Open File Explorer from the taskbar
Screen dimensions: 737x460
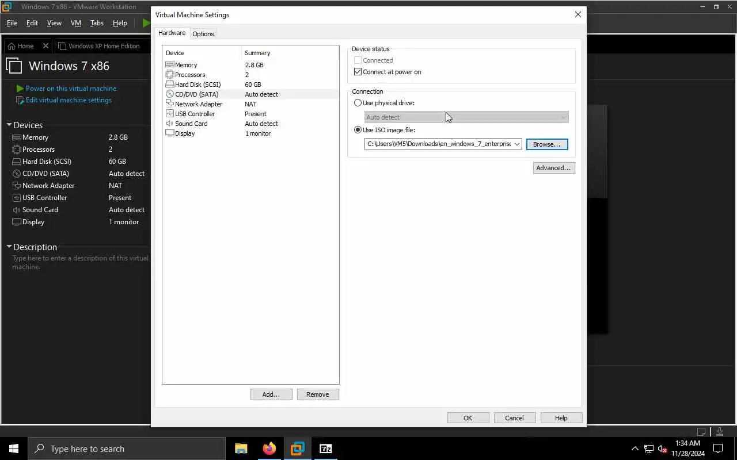coord(241,448)
